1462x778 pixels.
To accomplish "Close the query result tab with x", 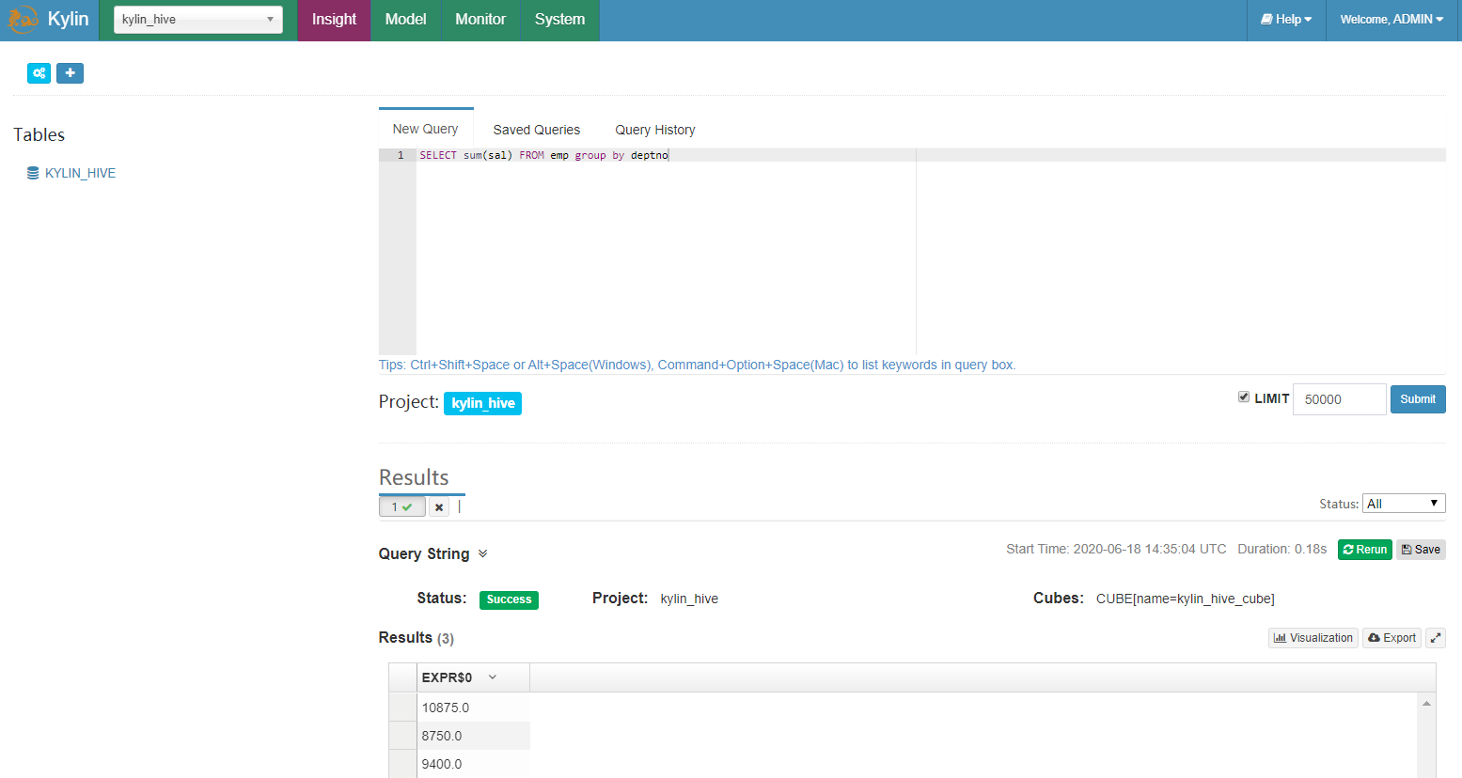I will (x=439, y=507).
